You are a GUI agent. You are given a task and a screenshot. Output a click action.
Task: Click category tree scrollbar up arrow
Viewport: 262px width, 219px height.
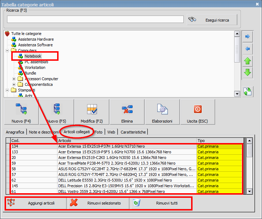[x=237, y=34]
